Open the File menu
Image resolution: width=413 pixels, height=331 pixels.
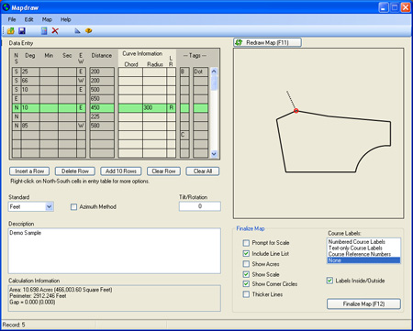(12, 19)
